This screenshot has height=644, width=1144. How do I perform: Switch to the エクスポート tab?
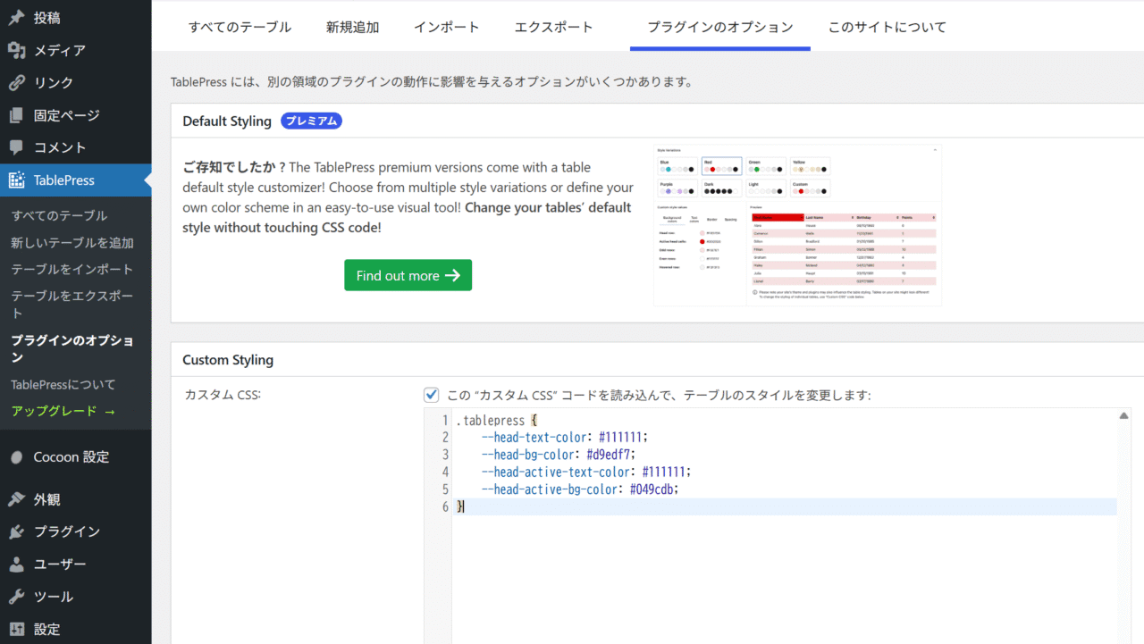553,27
